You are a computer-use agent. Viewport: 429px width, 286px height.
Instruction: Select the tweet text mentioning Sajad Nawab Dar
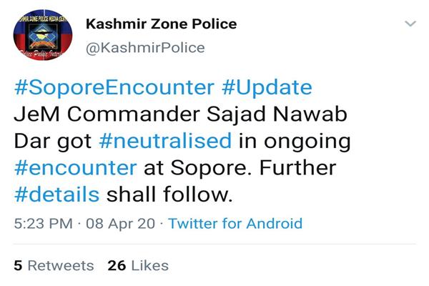click(182, 141)
